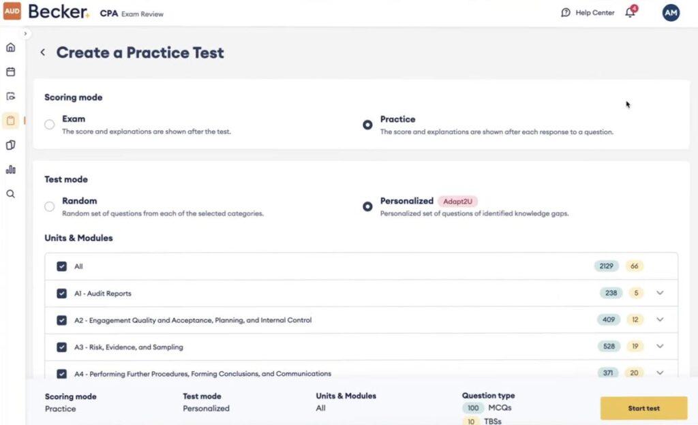Select the simulated exams sidebar icon

pyautogui.click(x=10, y=96)
